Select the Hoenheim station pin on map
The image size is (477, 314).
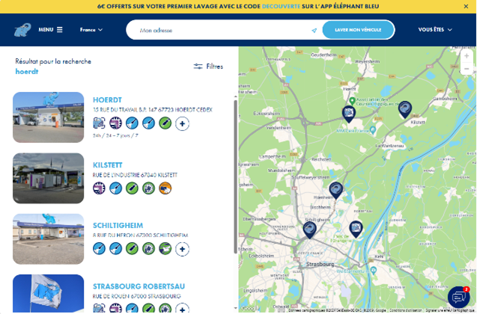[x=335, y=190]
